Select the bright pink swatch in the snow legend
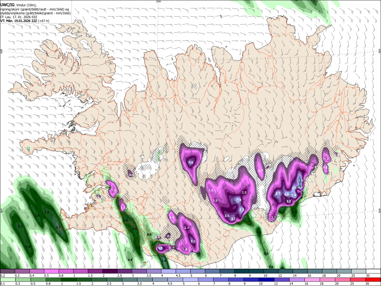 coord(51,271)
